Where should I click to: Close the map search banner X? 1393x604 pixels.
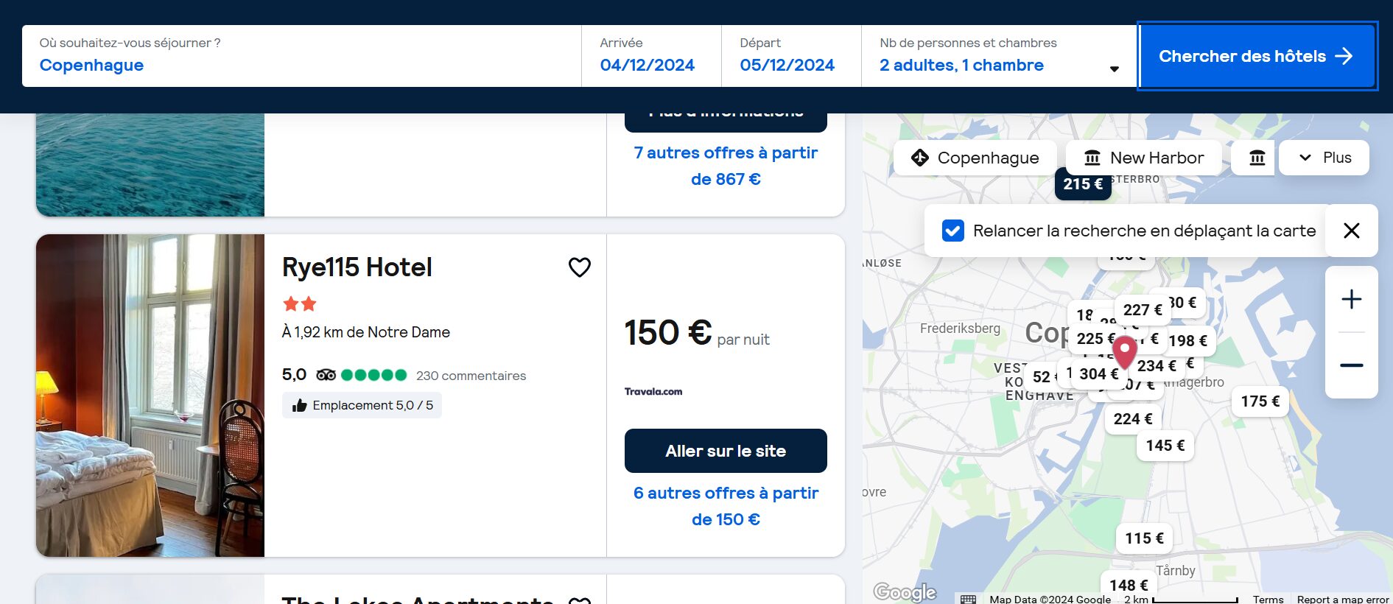pos(1351,231)
